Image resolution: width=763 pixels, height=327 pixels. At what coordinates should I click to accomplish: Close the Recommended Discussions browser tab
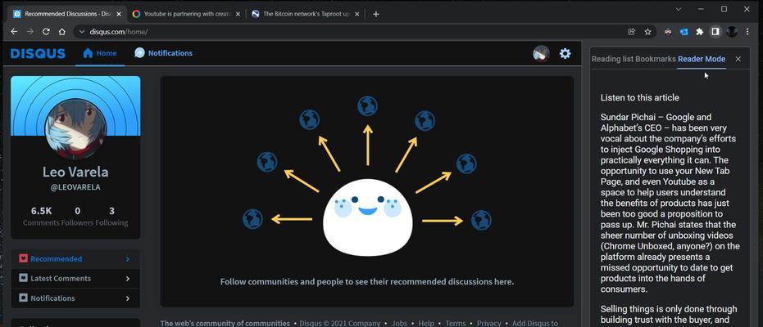pos(119,14)
